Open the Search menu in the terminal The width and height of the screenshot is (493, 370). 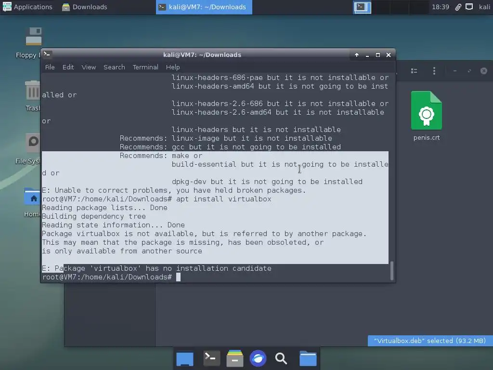[114, 67]
